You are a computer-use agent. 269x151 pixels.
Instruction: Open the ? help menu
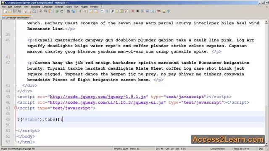click(101, 7)
